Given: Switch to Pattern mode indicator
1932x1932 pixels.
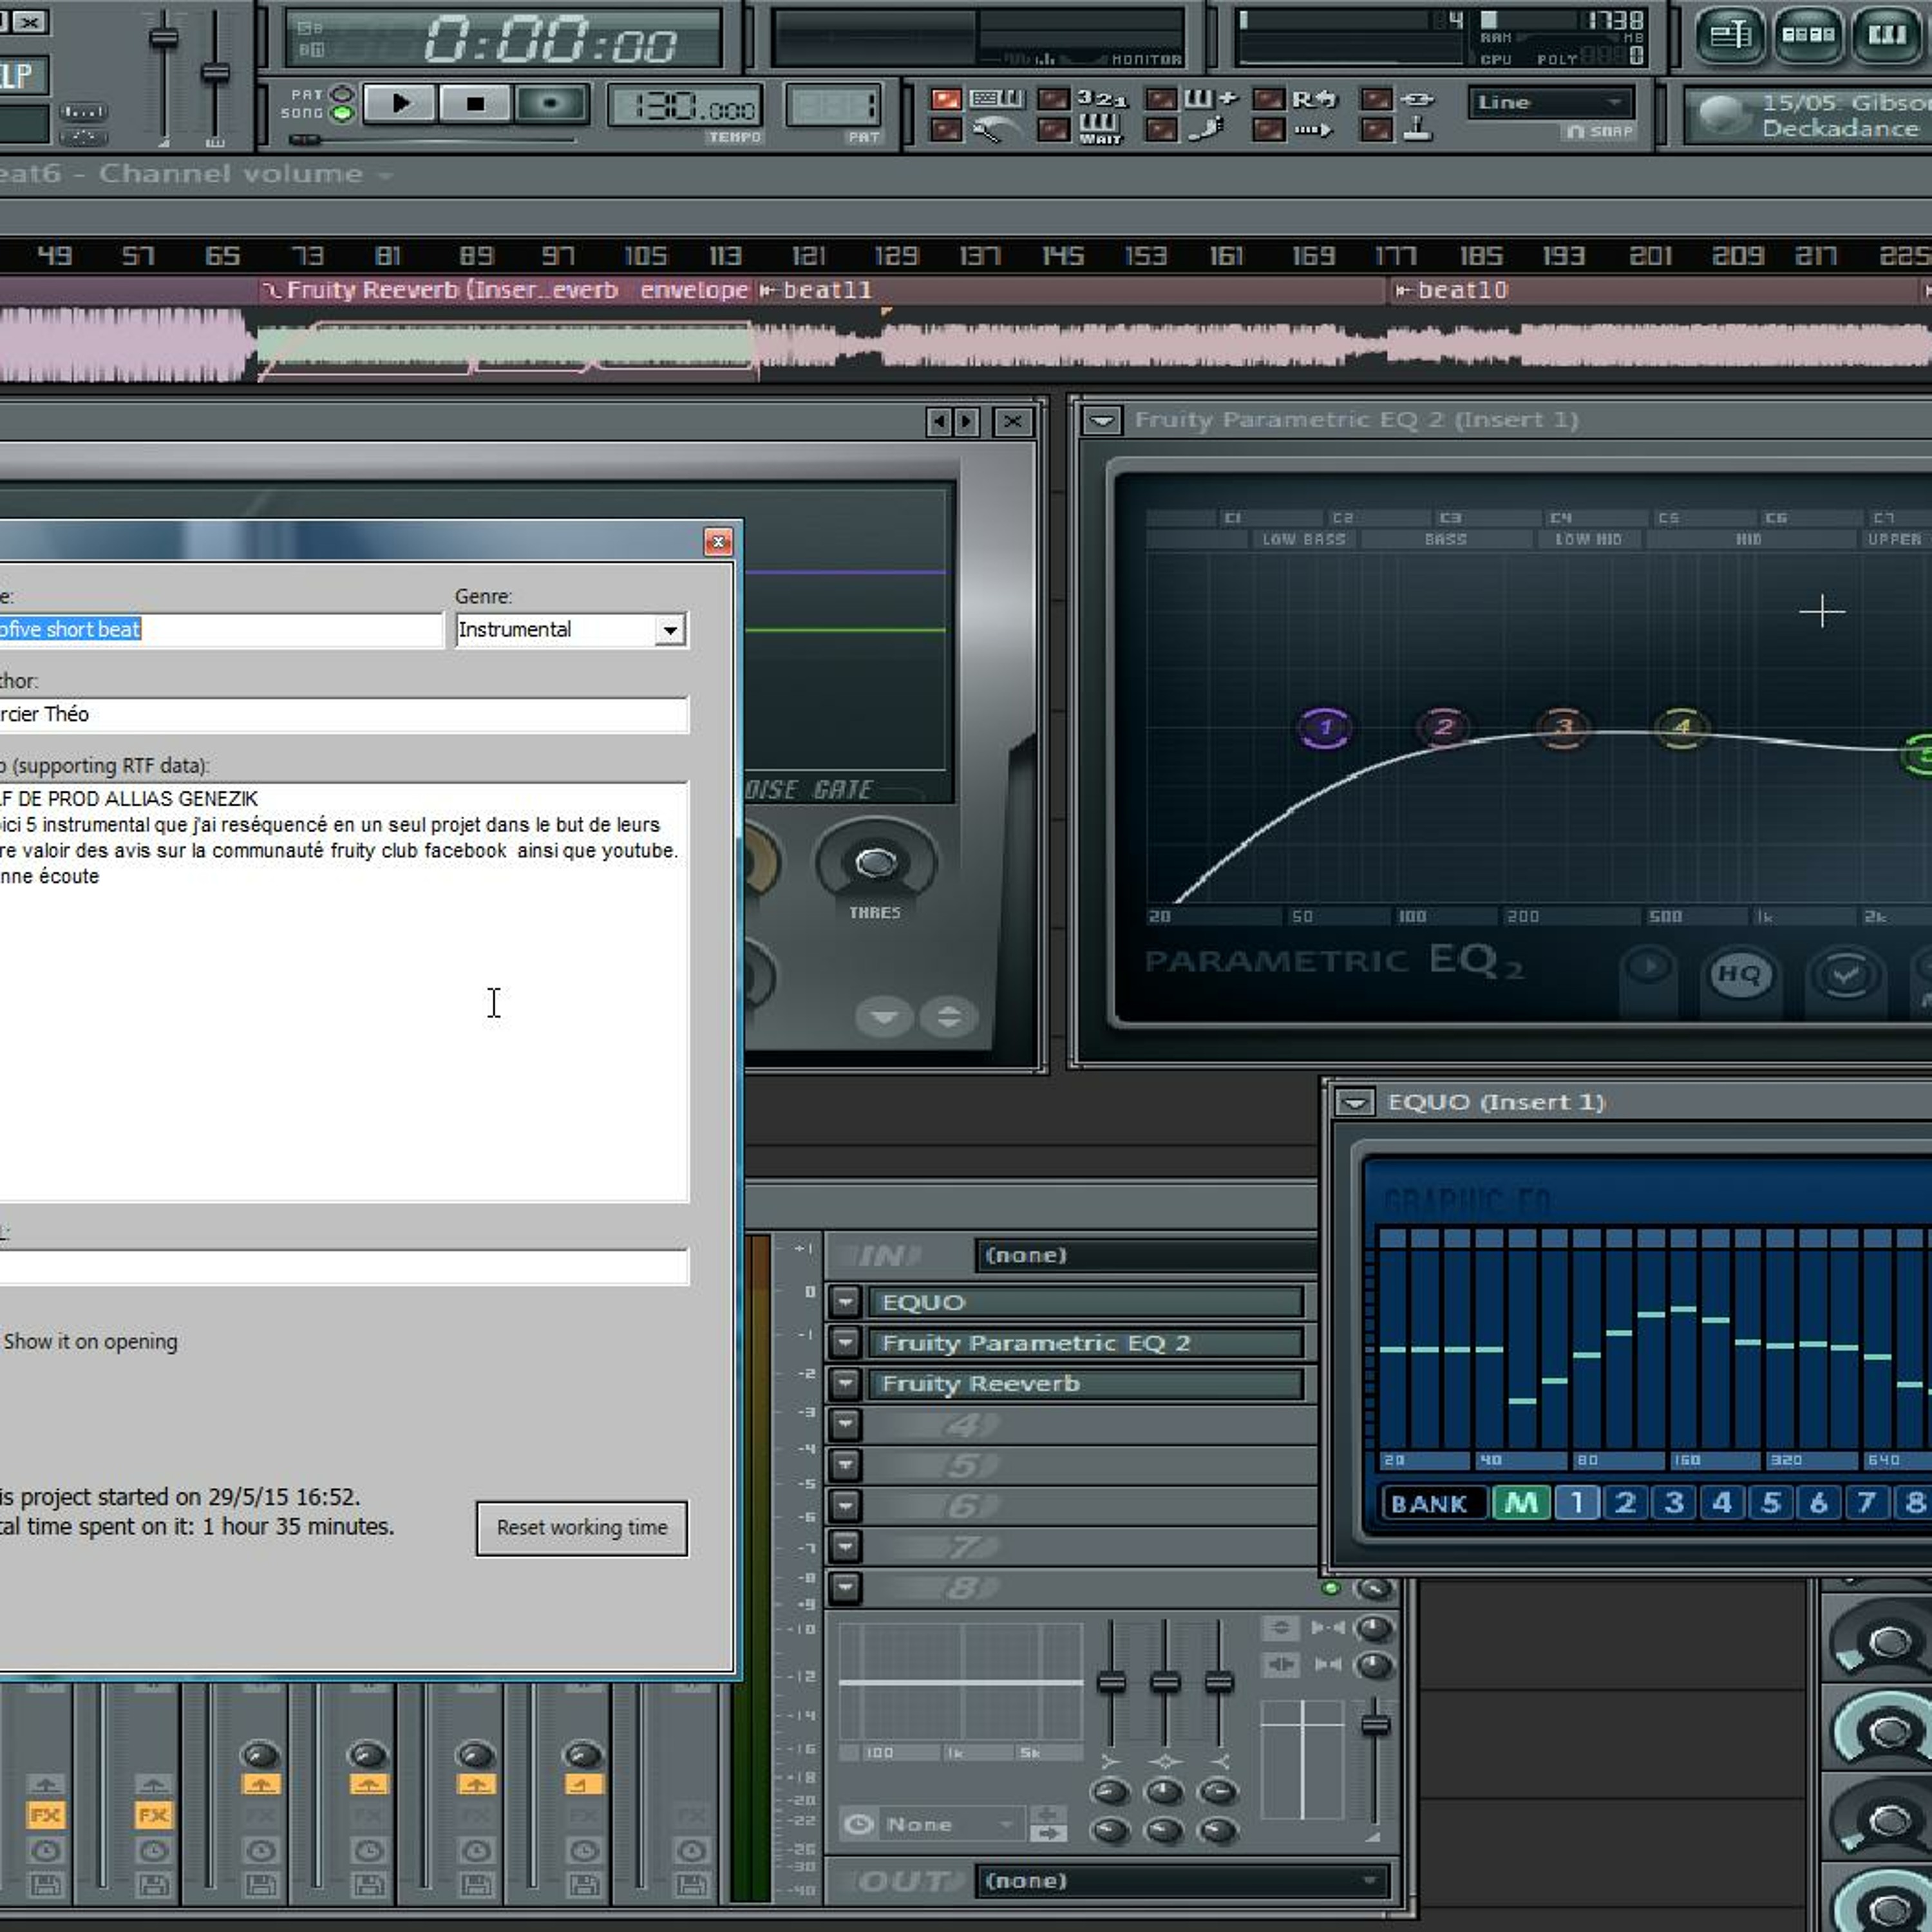Looking at the screenshot, I should tap(342, 94).
